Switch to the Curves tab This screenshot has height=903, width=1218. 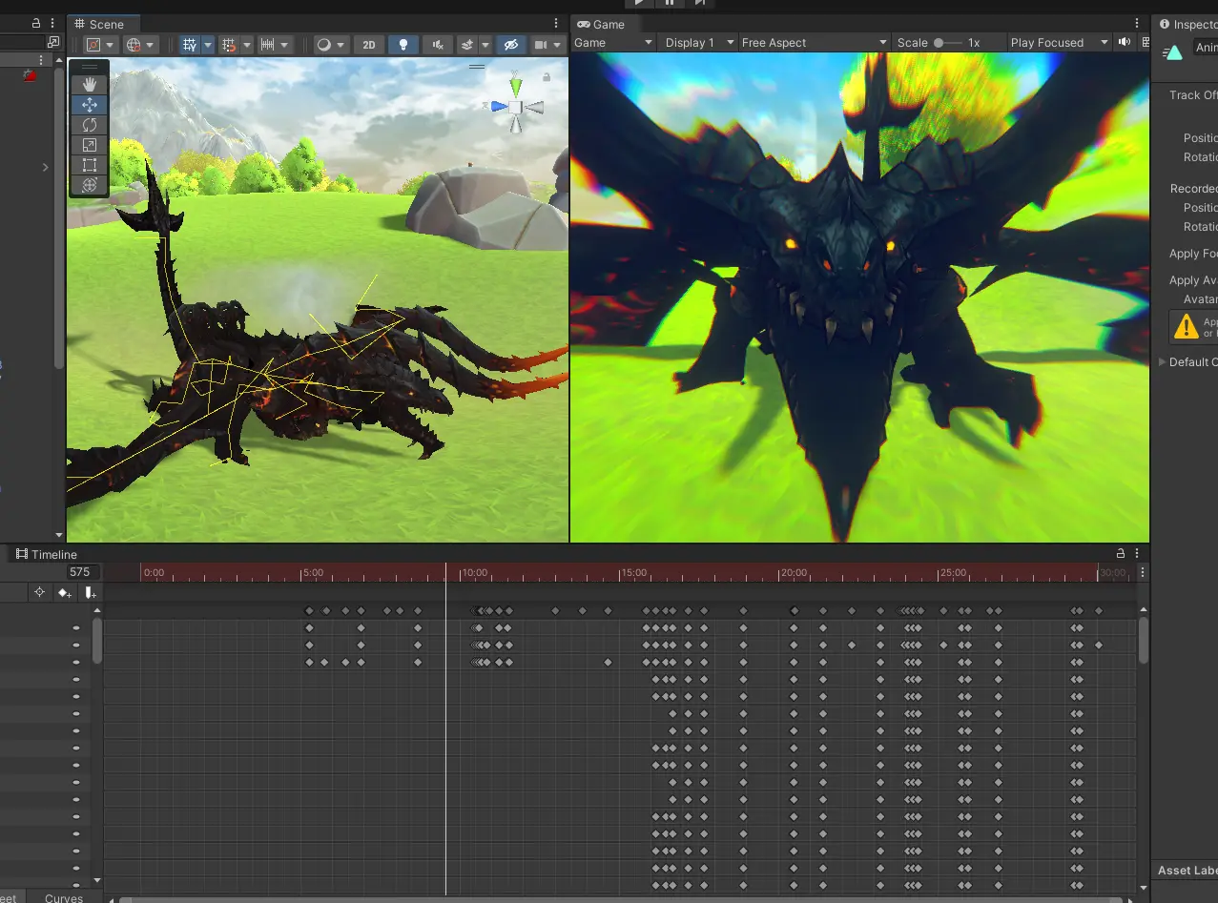[64, 897]
